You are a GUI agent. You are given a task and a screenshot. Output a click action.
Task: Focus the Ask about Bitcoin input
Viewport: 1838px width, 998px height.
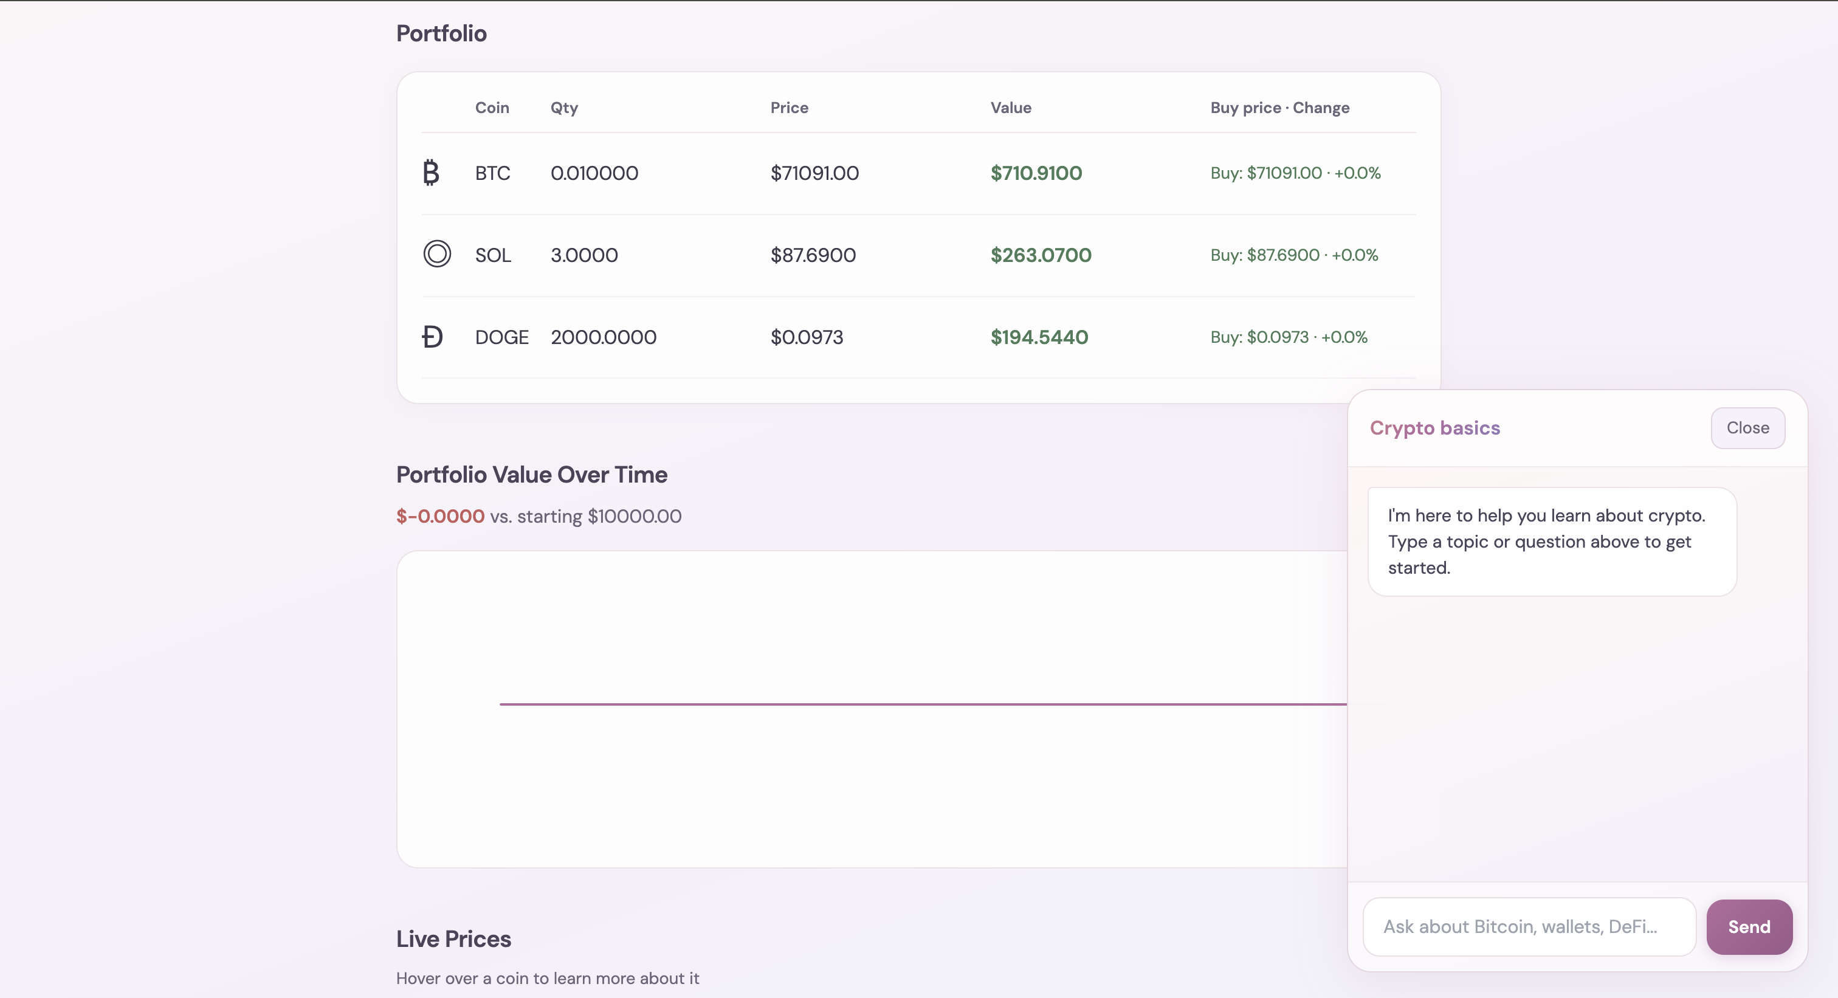[x=1529, y=927]
